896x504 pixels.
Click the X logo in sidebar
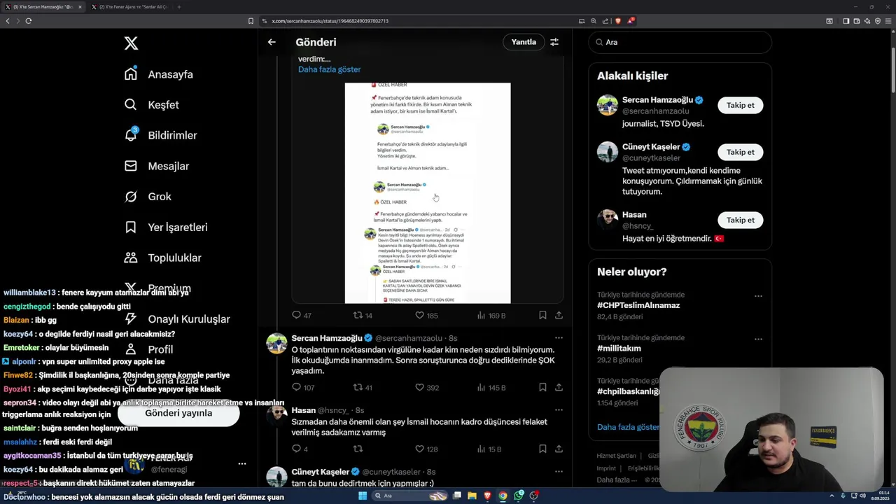click(x=131, y=43)
